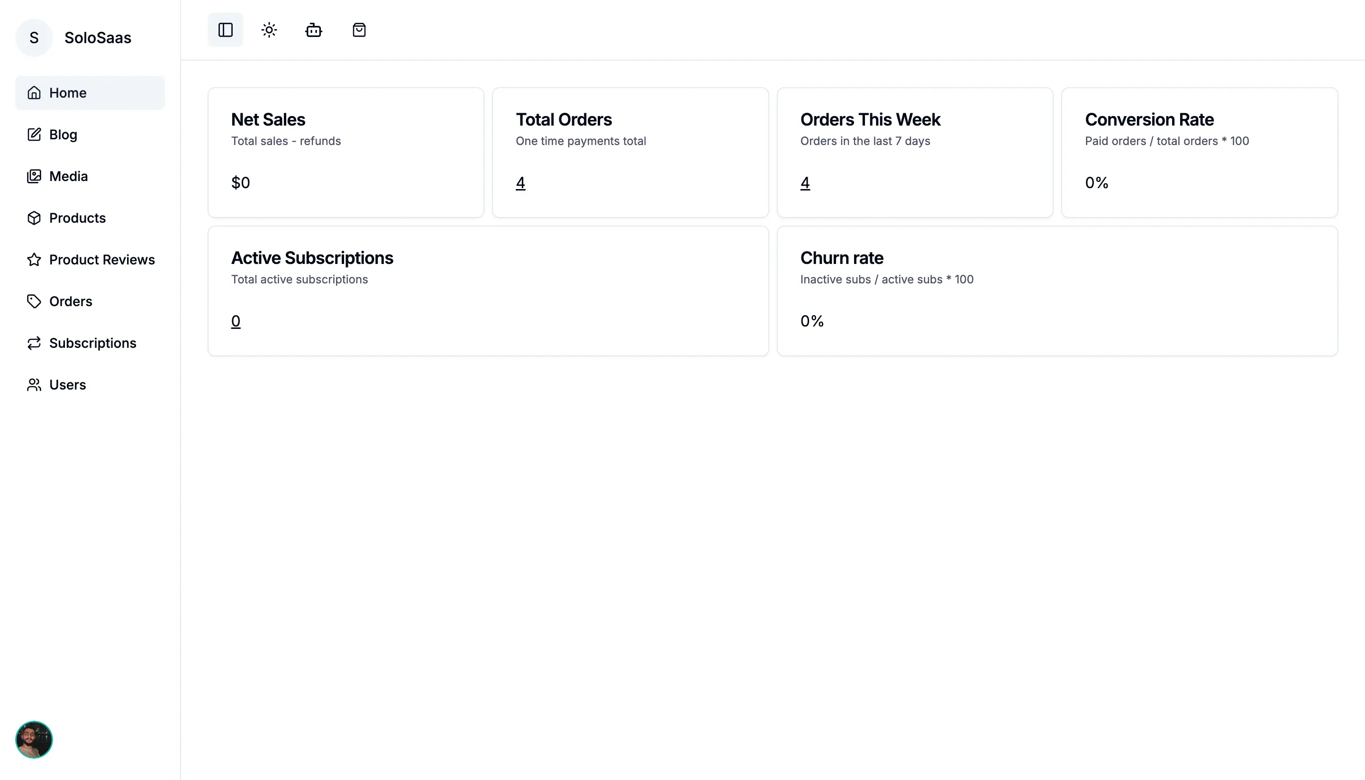Open the shopping bag icon

(x=359, y=30)
